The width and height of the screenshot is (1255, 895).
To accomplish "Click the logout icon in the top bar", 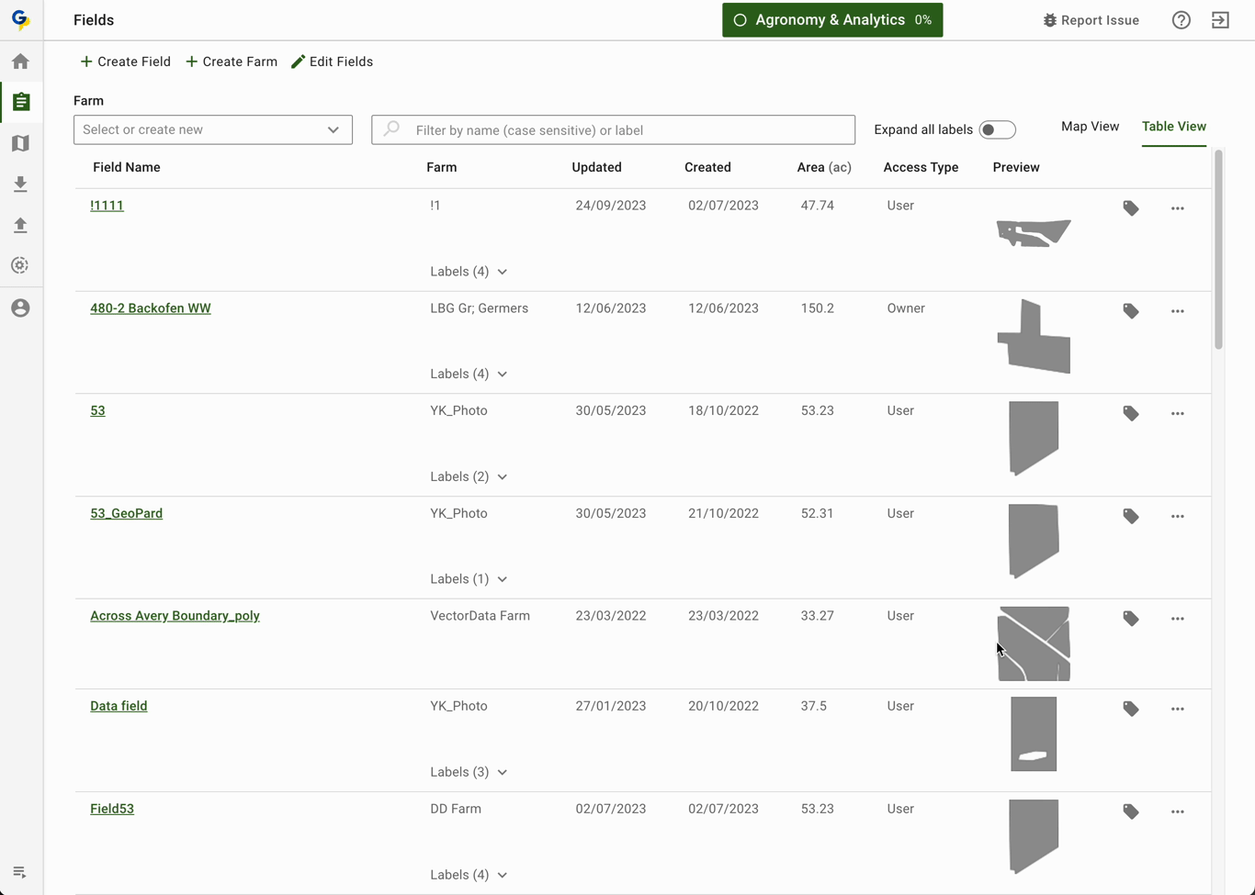I will click(1220, 20).
